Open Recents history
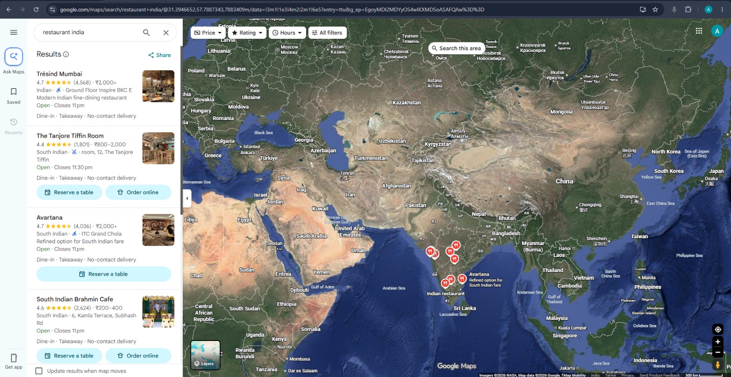Image resolution: width=731 pixels, height=377 pixels. tap(14, 126)
